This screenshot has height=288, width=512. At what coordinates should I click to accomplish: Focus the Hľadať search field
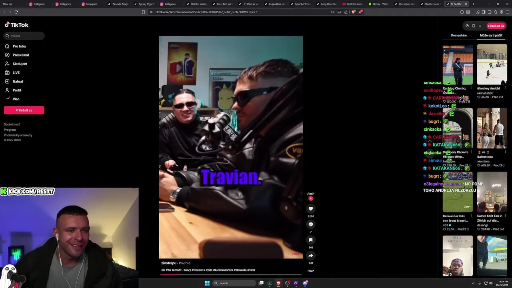point(24,36)
